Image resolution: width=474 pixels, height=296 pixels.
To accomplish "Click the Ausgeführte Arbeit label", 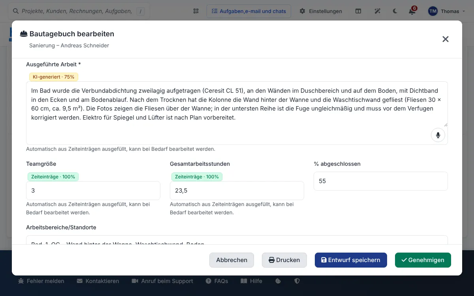I will 53,64.
